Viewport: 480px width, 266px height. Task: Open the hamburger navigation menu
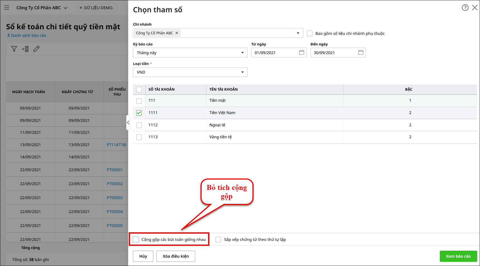[x=7, y=8]
